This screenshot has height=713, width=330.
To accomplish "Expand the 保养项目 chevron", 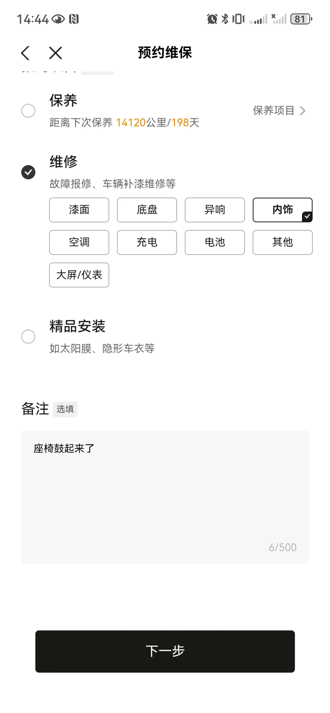I will pos(302,111).
